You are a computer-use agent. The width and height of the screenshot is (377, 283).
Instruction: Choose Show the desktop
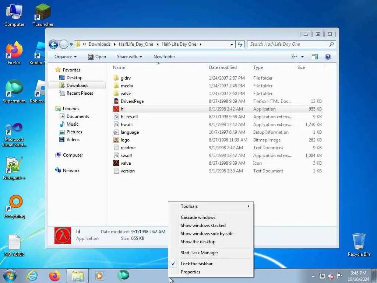pyautogui.click(x=211, y=242)
